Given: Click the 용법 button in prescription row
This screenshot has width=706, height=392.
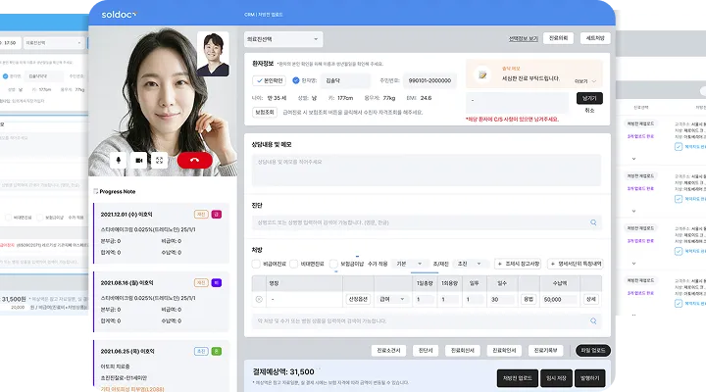Looking at the screenshot, I should 529,299.
